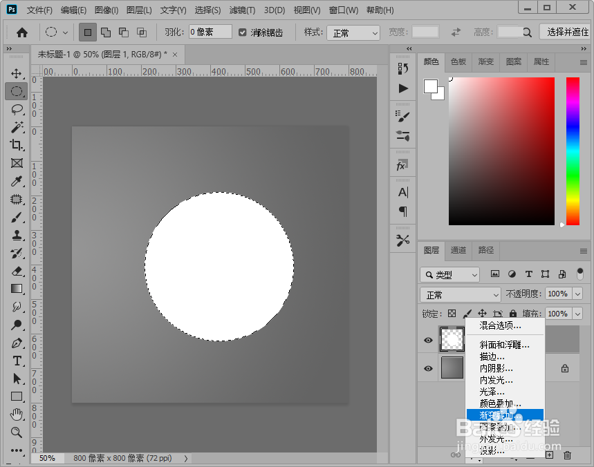Choose 渐变叠加 from the fx menu

pyautogui.click(x=505, y=415)
